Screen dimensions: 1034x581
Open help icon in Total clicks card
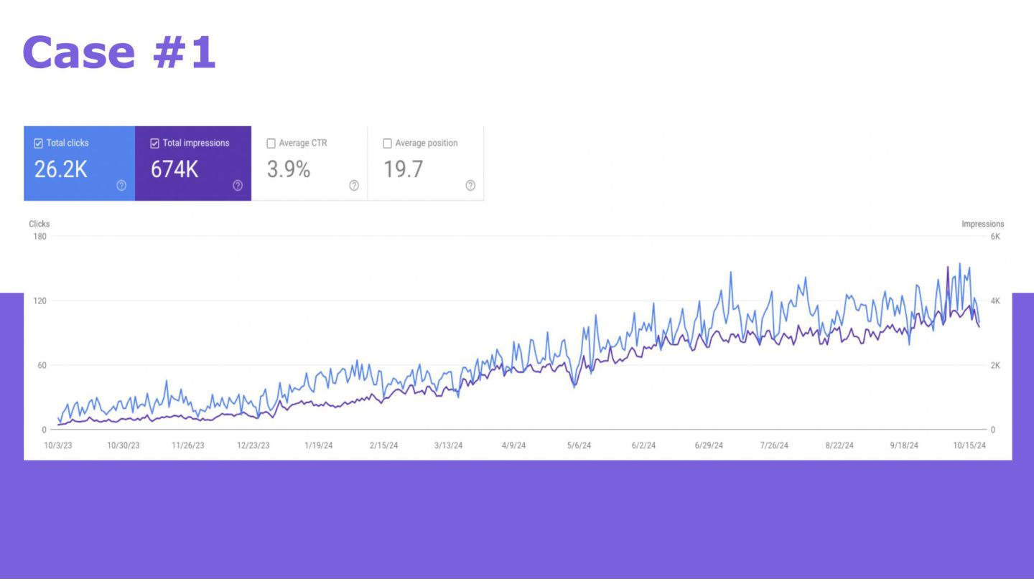121,186
